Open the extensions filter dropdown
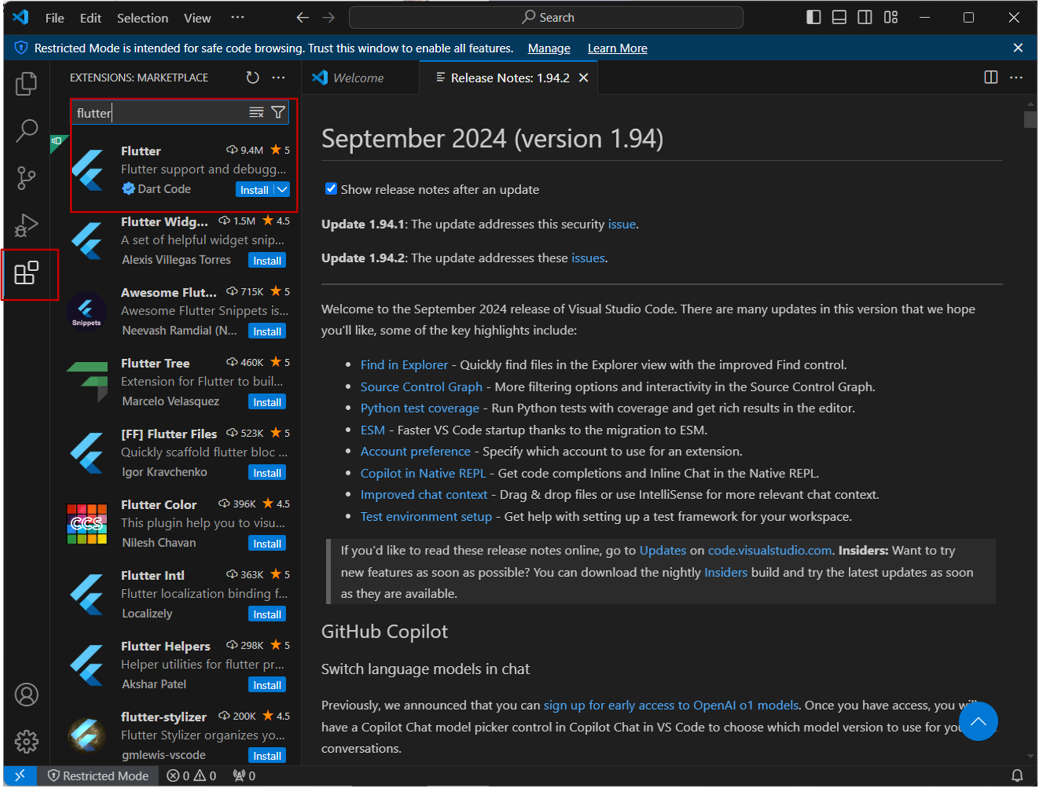 pos(278,112)
